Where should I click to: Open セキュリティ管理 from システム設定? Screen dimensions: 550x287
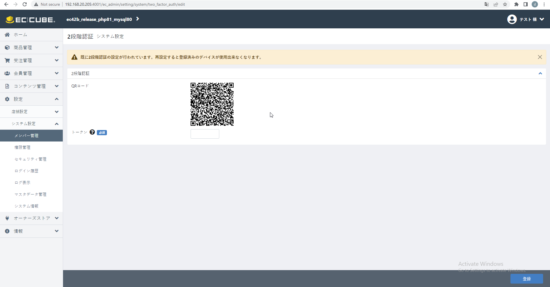pos(30,159)
